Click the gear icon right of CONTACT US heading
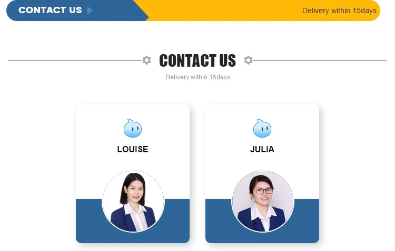This screenshot has width=395, height=251. [248, 60]
